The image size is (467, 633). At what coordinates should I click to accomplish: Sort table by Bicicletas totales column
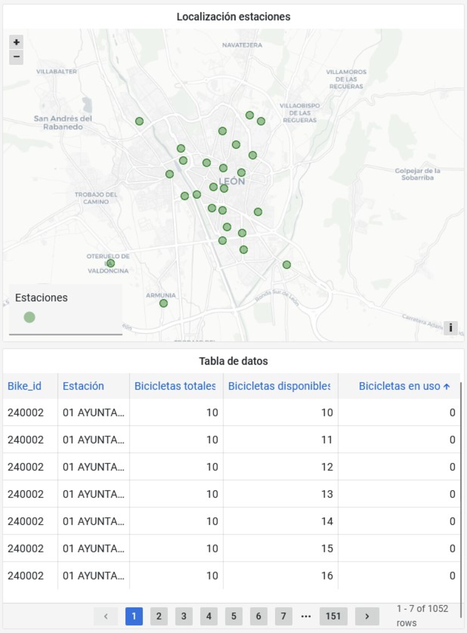pos(175,386)
